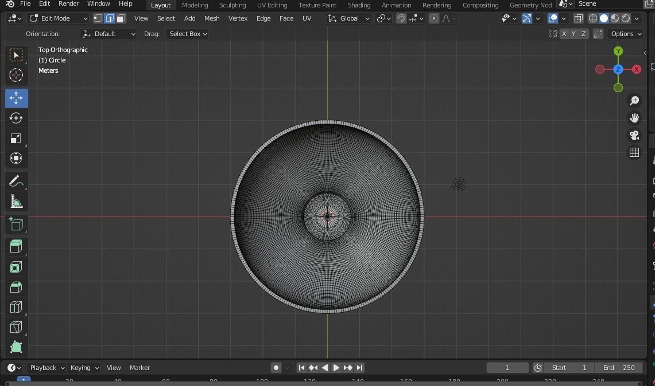Open the pivot point dropdown
The width and height of the screenshot is (655, 386).
(x=383, y=18)
